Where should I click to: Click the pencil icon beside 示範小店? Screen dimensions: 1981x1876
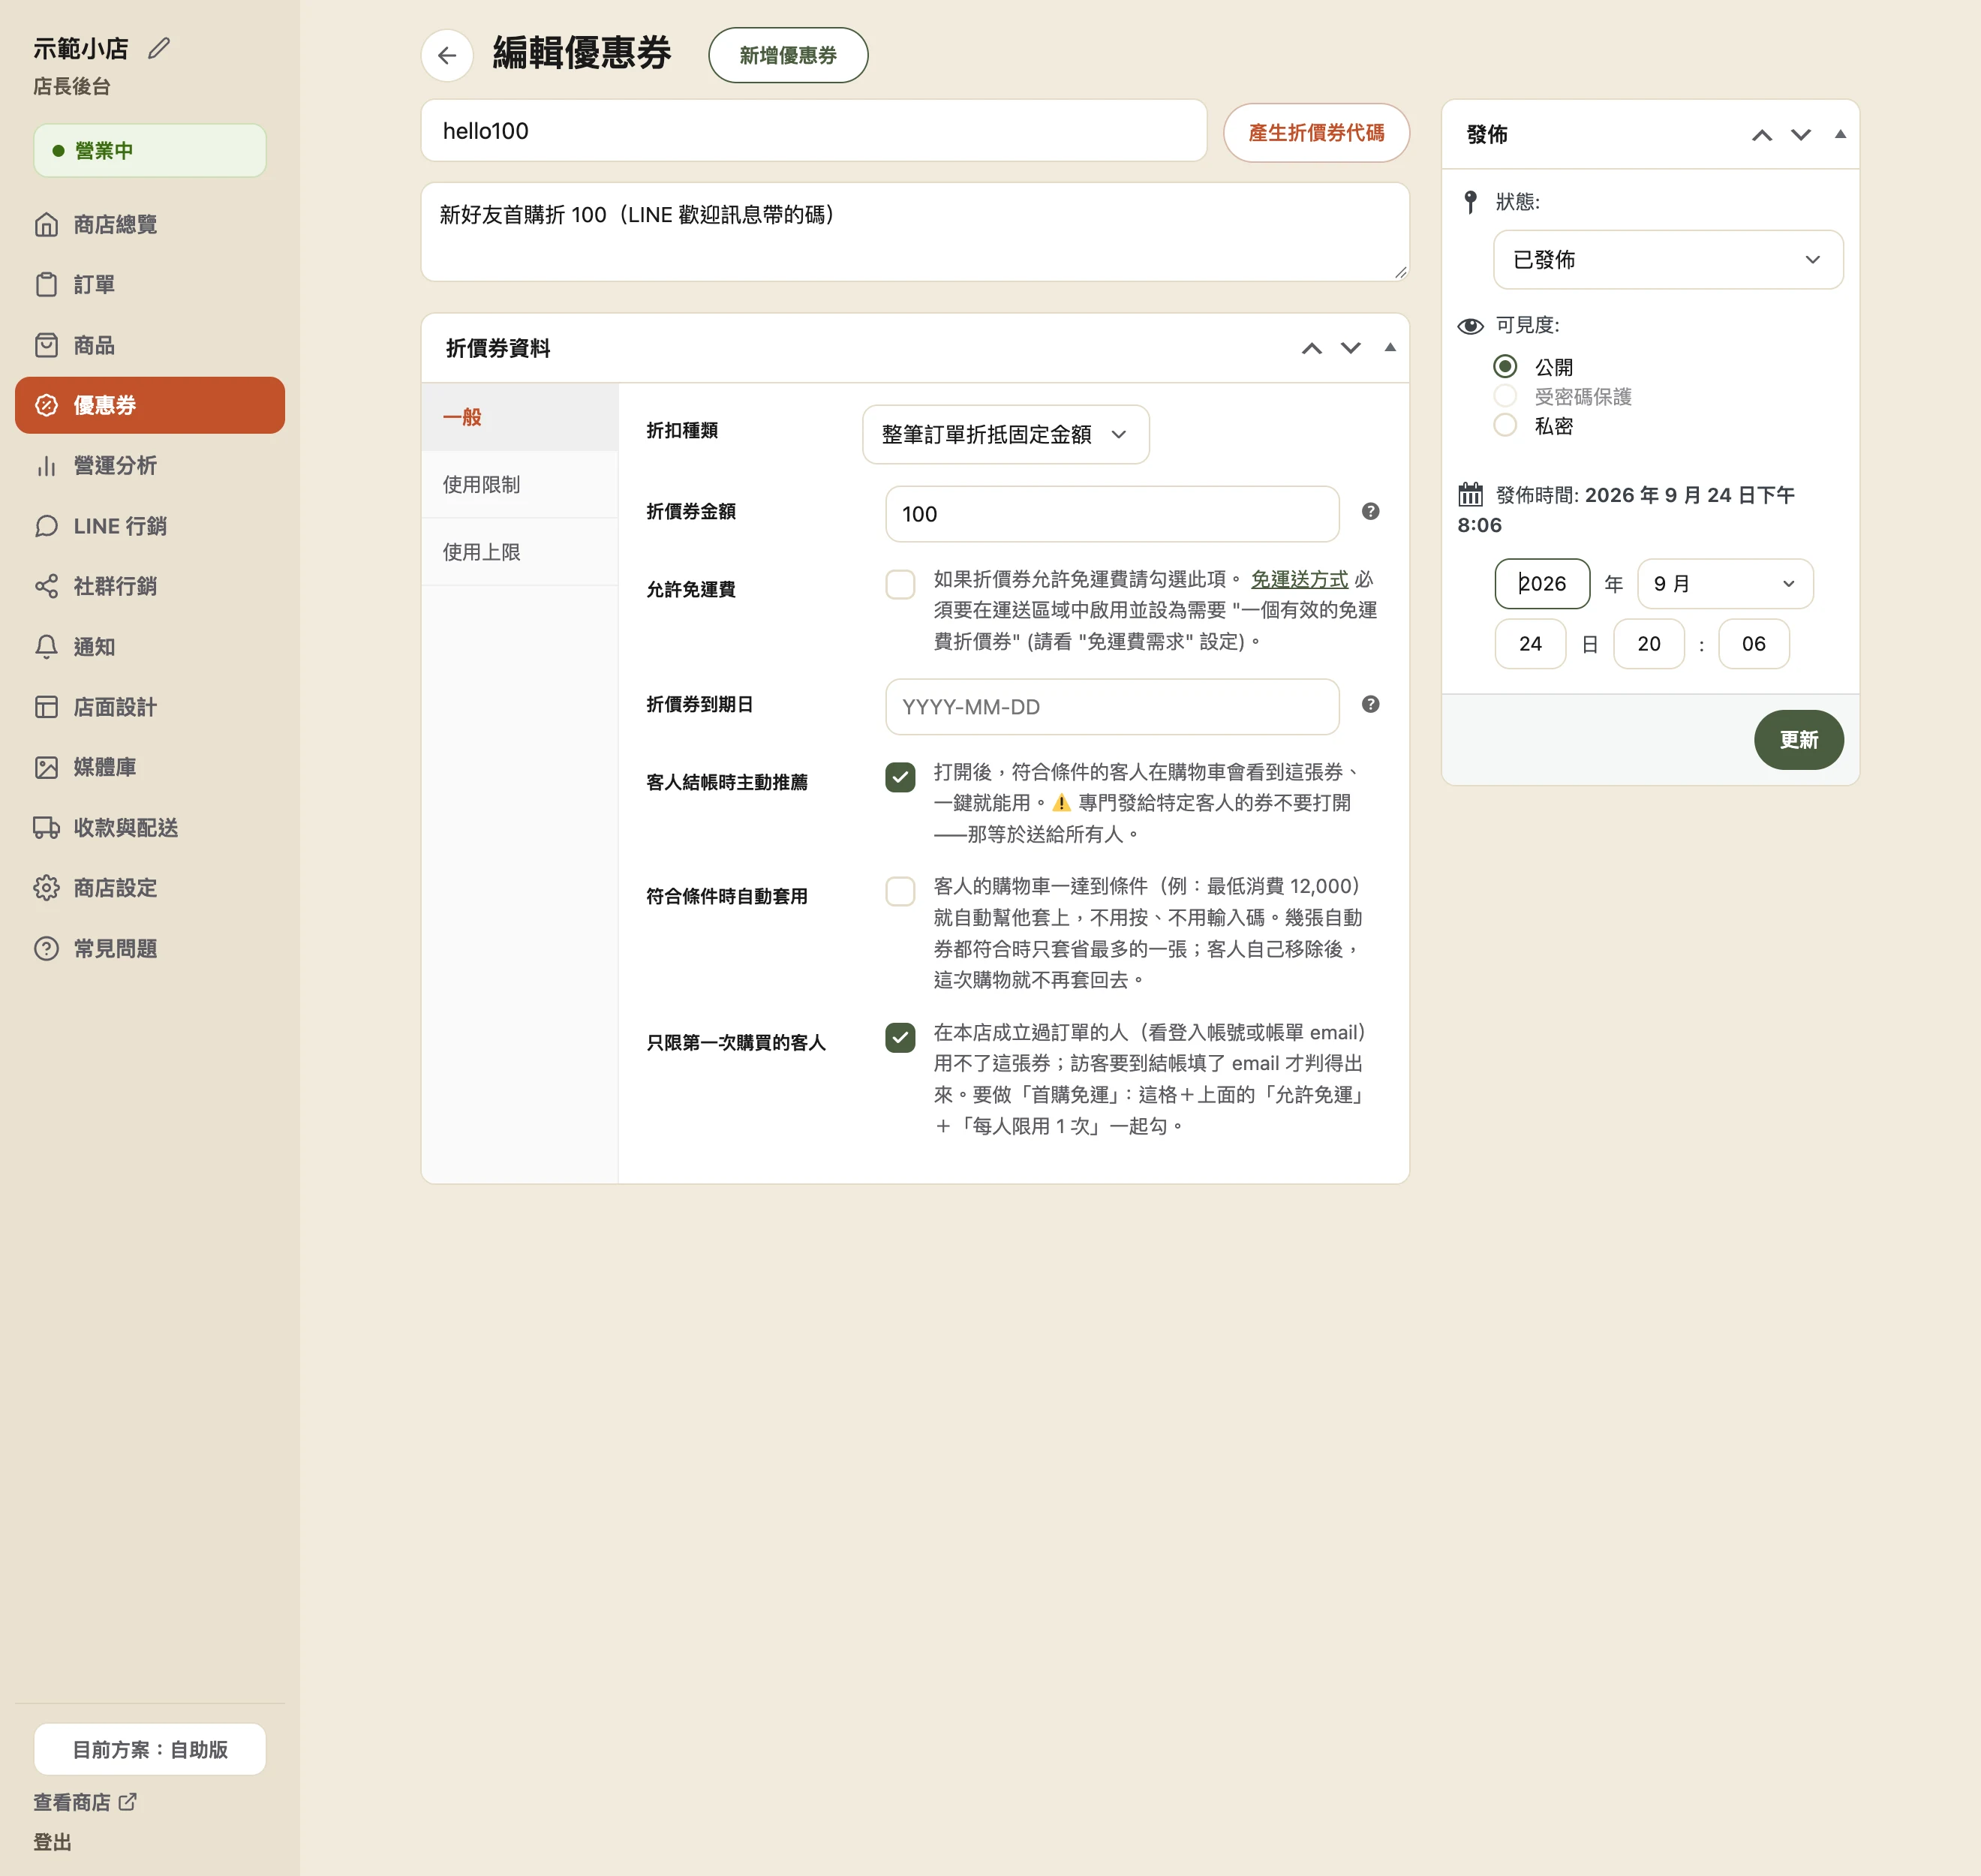coord(159,48)
